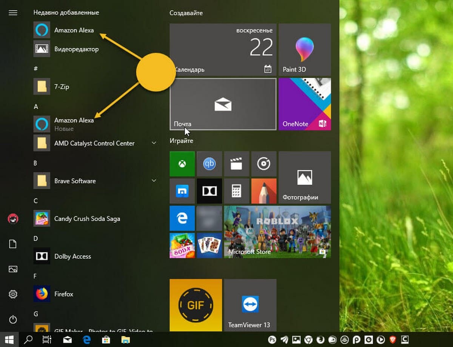Open the Candy Crush Soda tile
The height and width of the screenshot is (347, 453).
(x=182, y=245)
